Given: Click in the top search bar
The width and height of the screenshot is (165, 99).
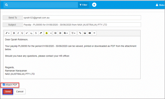Looking at the screenshot, I should click(x=41, y=5).
